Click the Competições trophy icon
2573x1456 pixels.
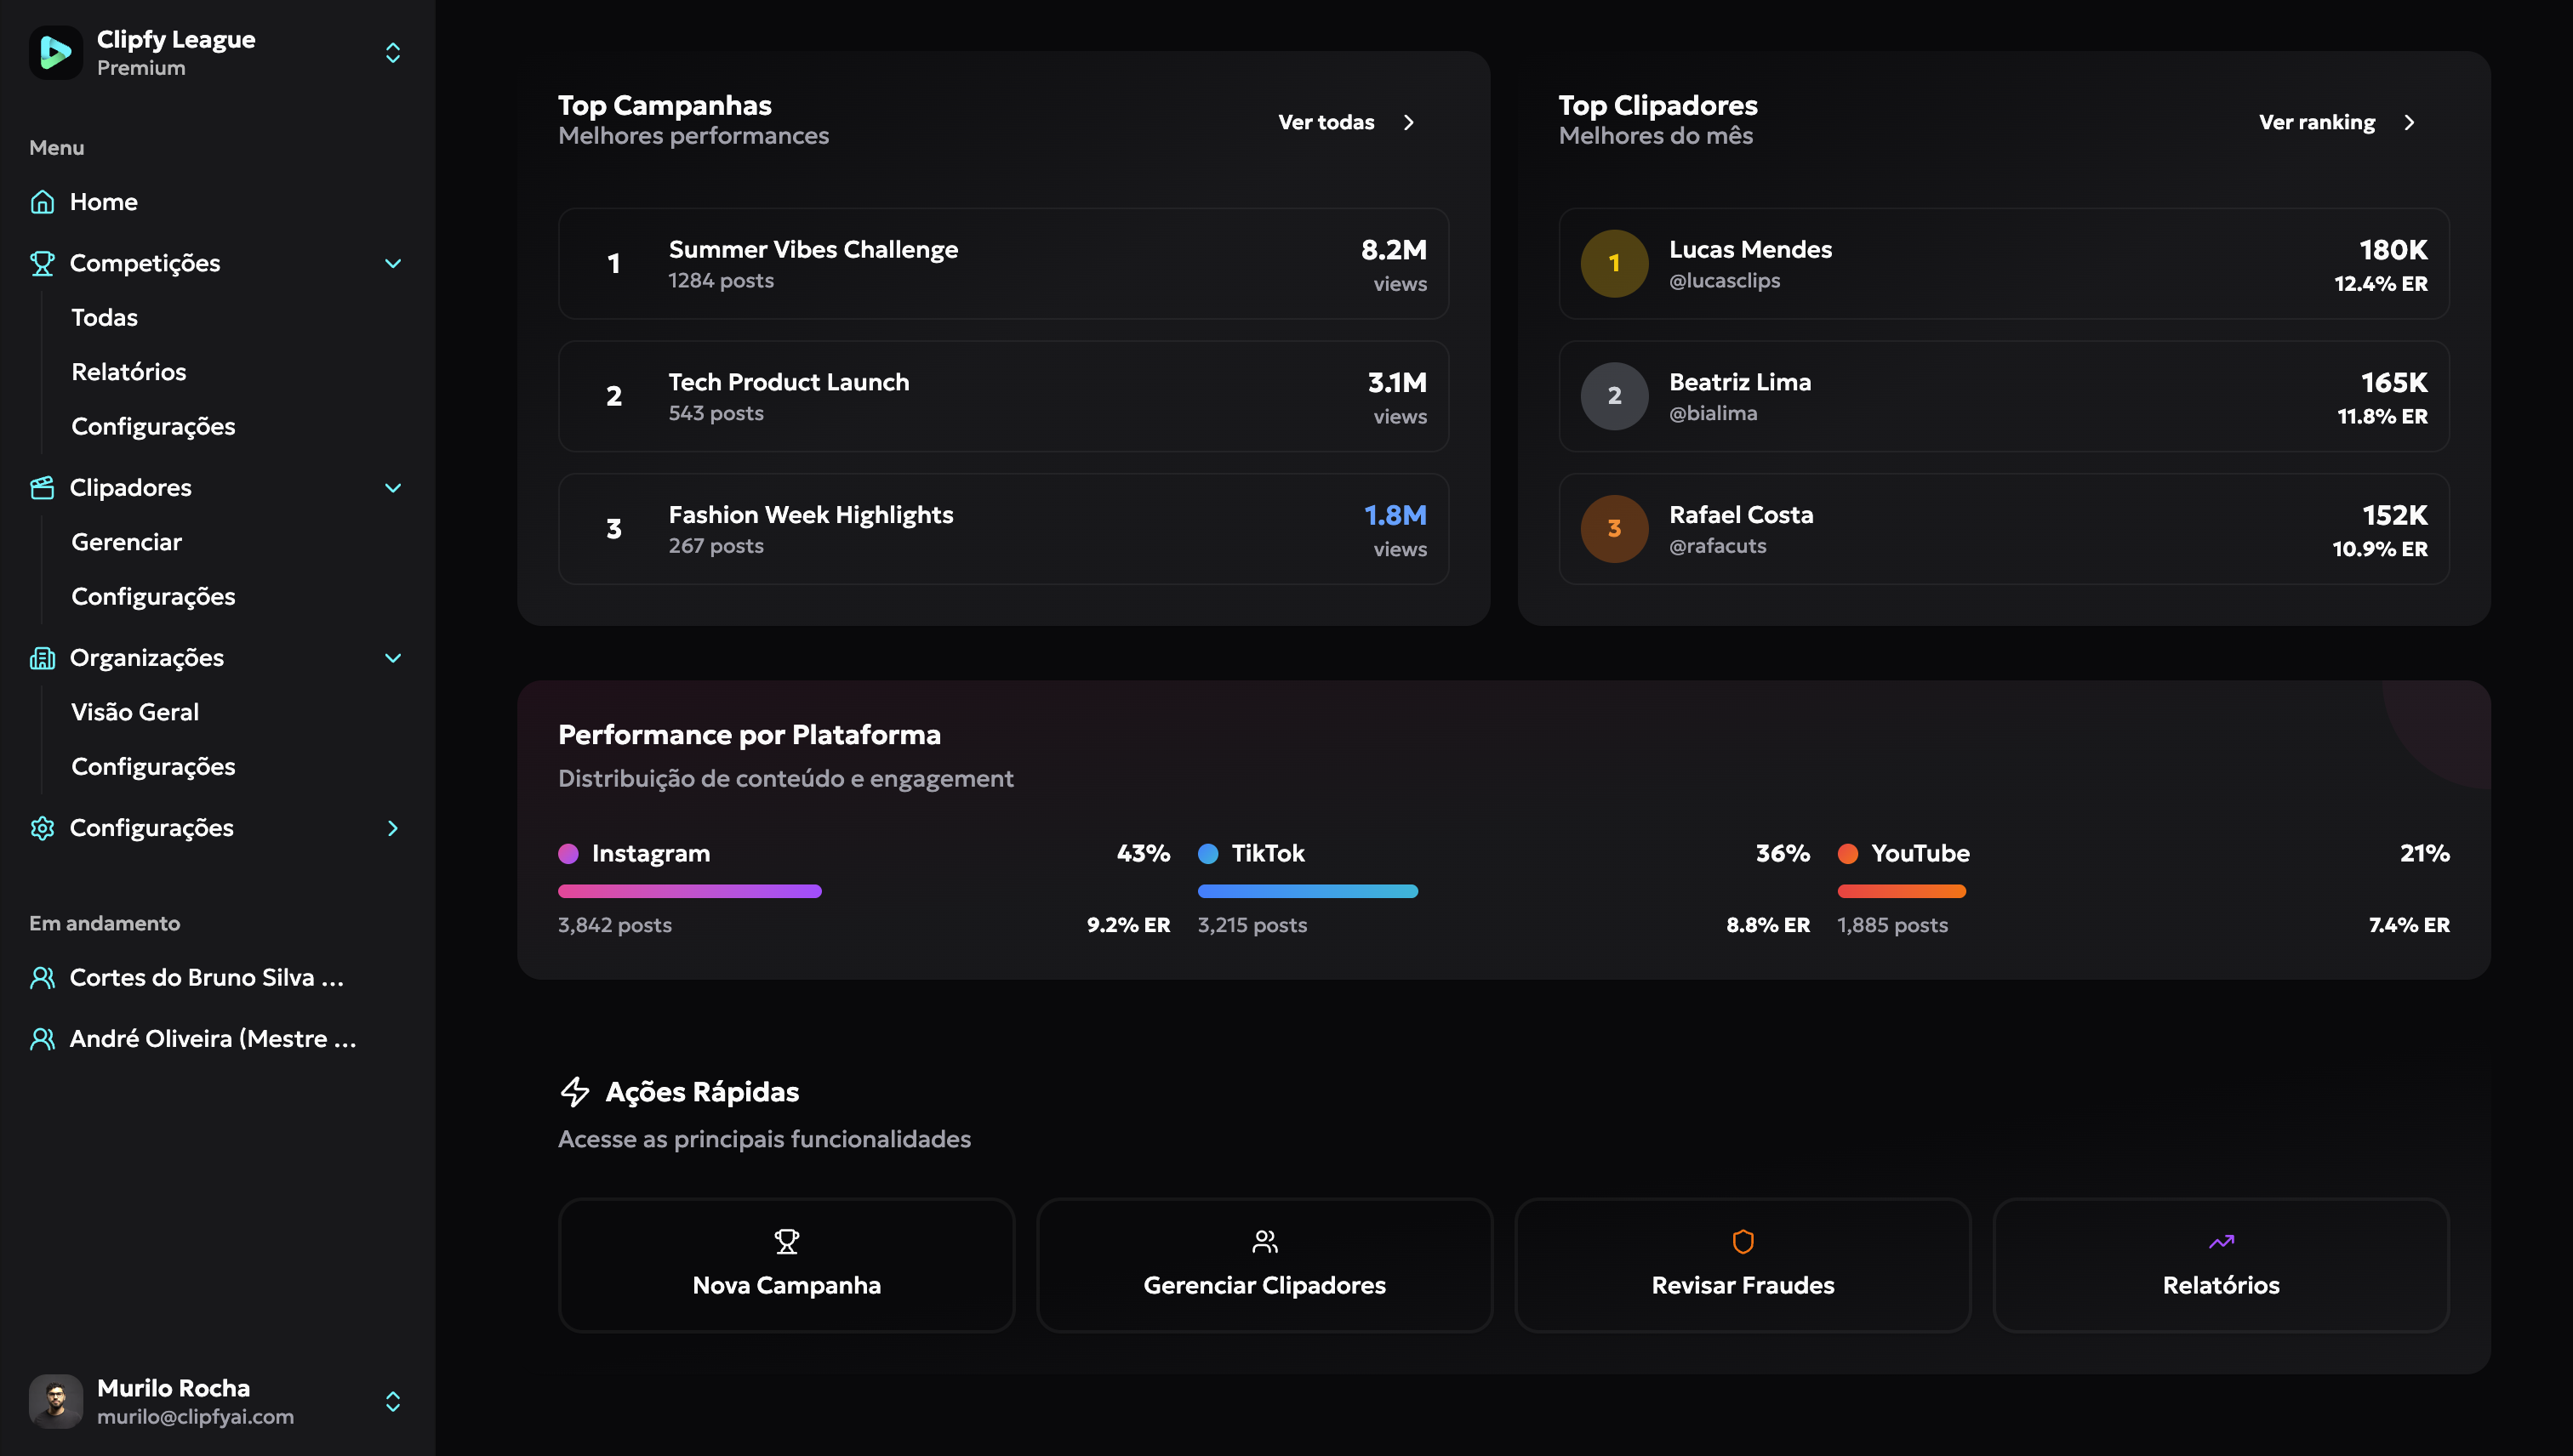[x=42, y=263]
